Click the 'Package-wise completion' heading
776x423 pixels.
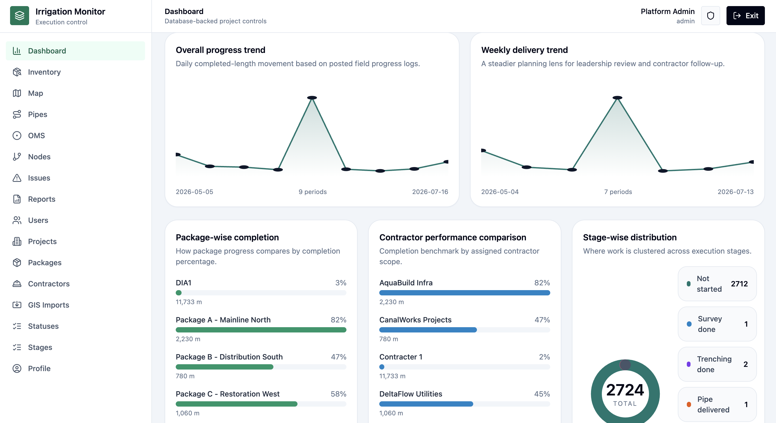[x=227, y=237]
